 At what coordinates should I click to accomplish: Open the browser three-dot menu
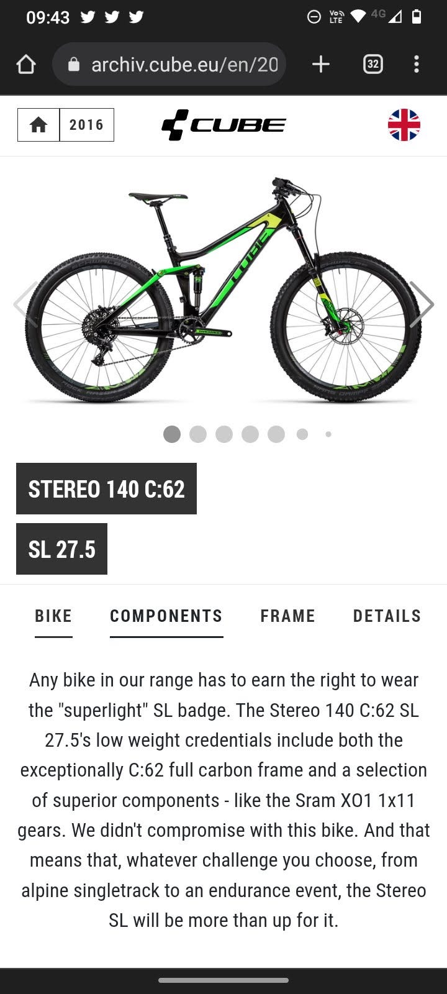[417, 64]
